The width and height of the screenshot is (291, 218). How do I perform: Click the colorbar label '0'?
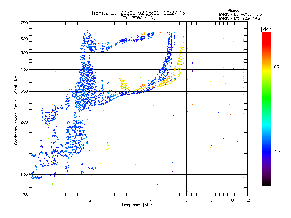point(273,109)
